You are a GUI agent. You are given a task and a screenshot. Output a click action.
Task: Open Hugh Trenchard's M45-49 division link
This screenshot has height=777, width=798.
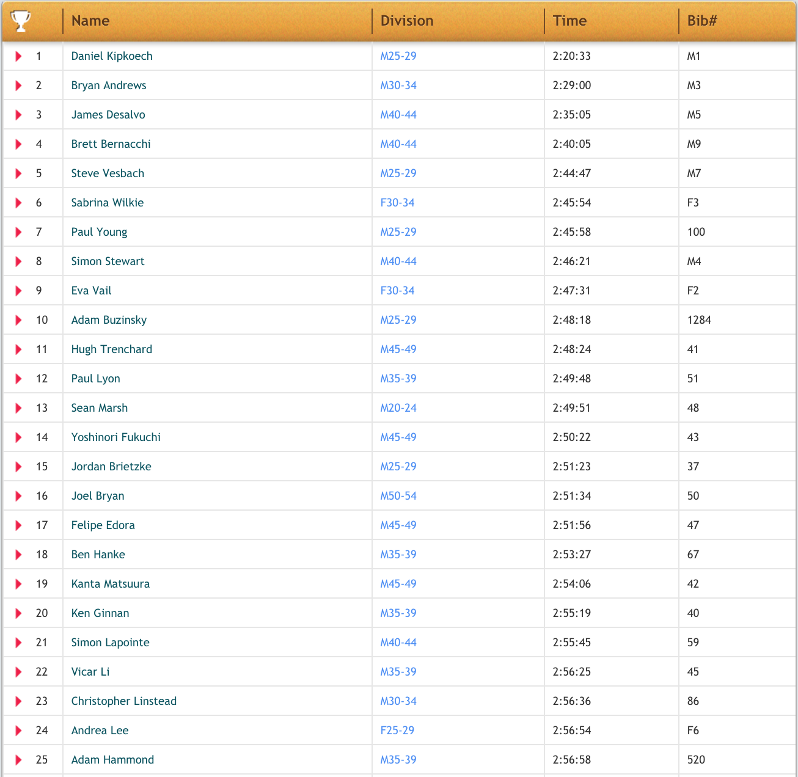click(x=398, y=349)
